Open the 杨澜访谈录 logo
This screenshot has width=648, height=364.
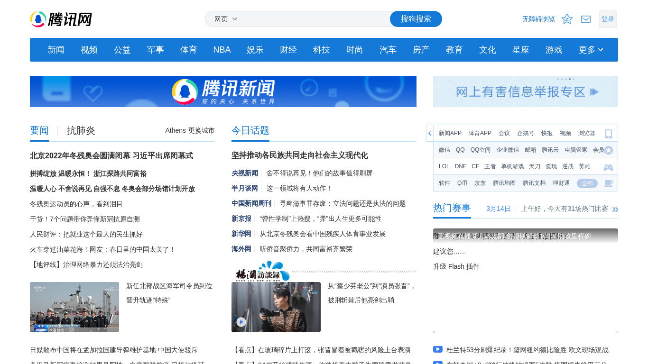point(262,271)
